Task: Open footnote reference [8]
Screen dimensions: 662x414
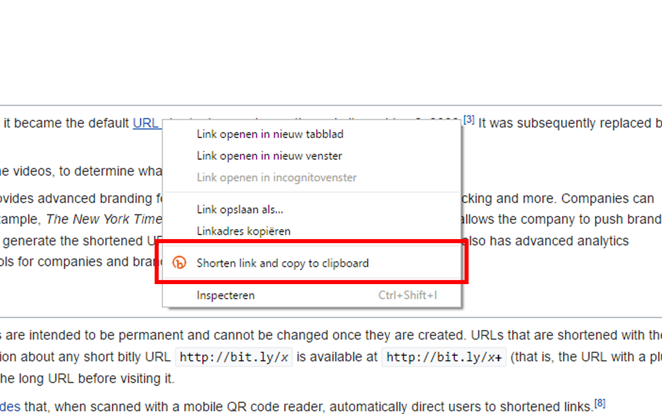Action: [599, 403]
